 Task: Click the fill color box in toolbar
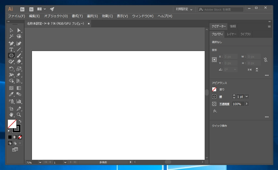click(12, 124)
